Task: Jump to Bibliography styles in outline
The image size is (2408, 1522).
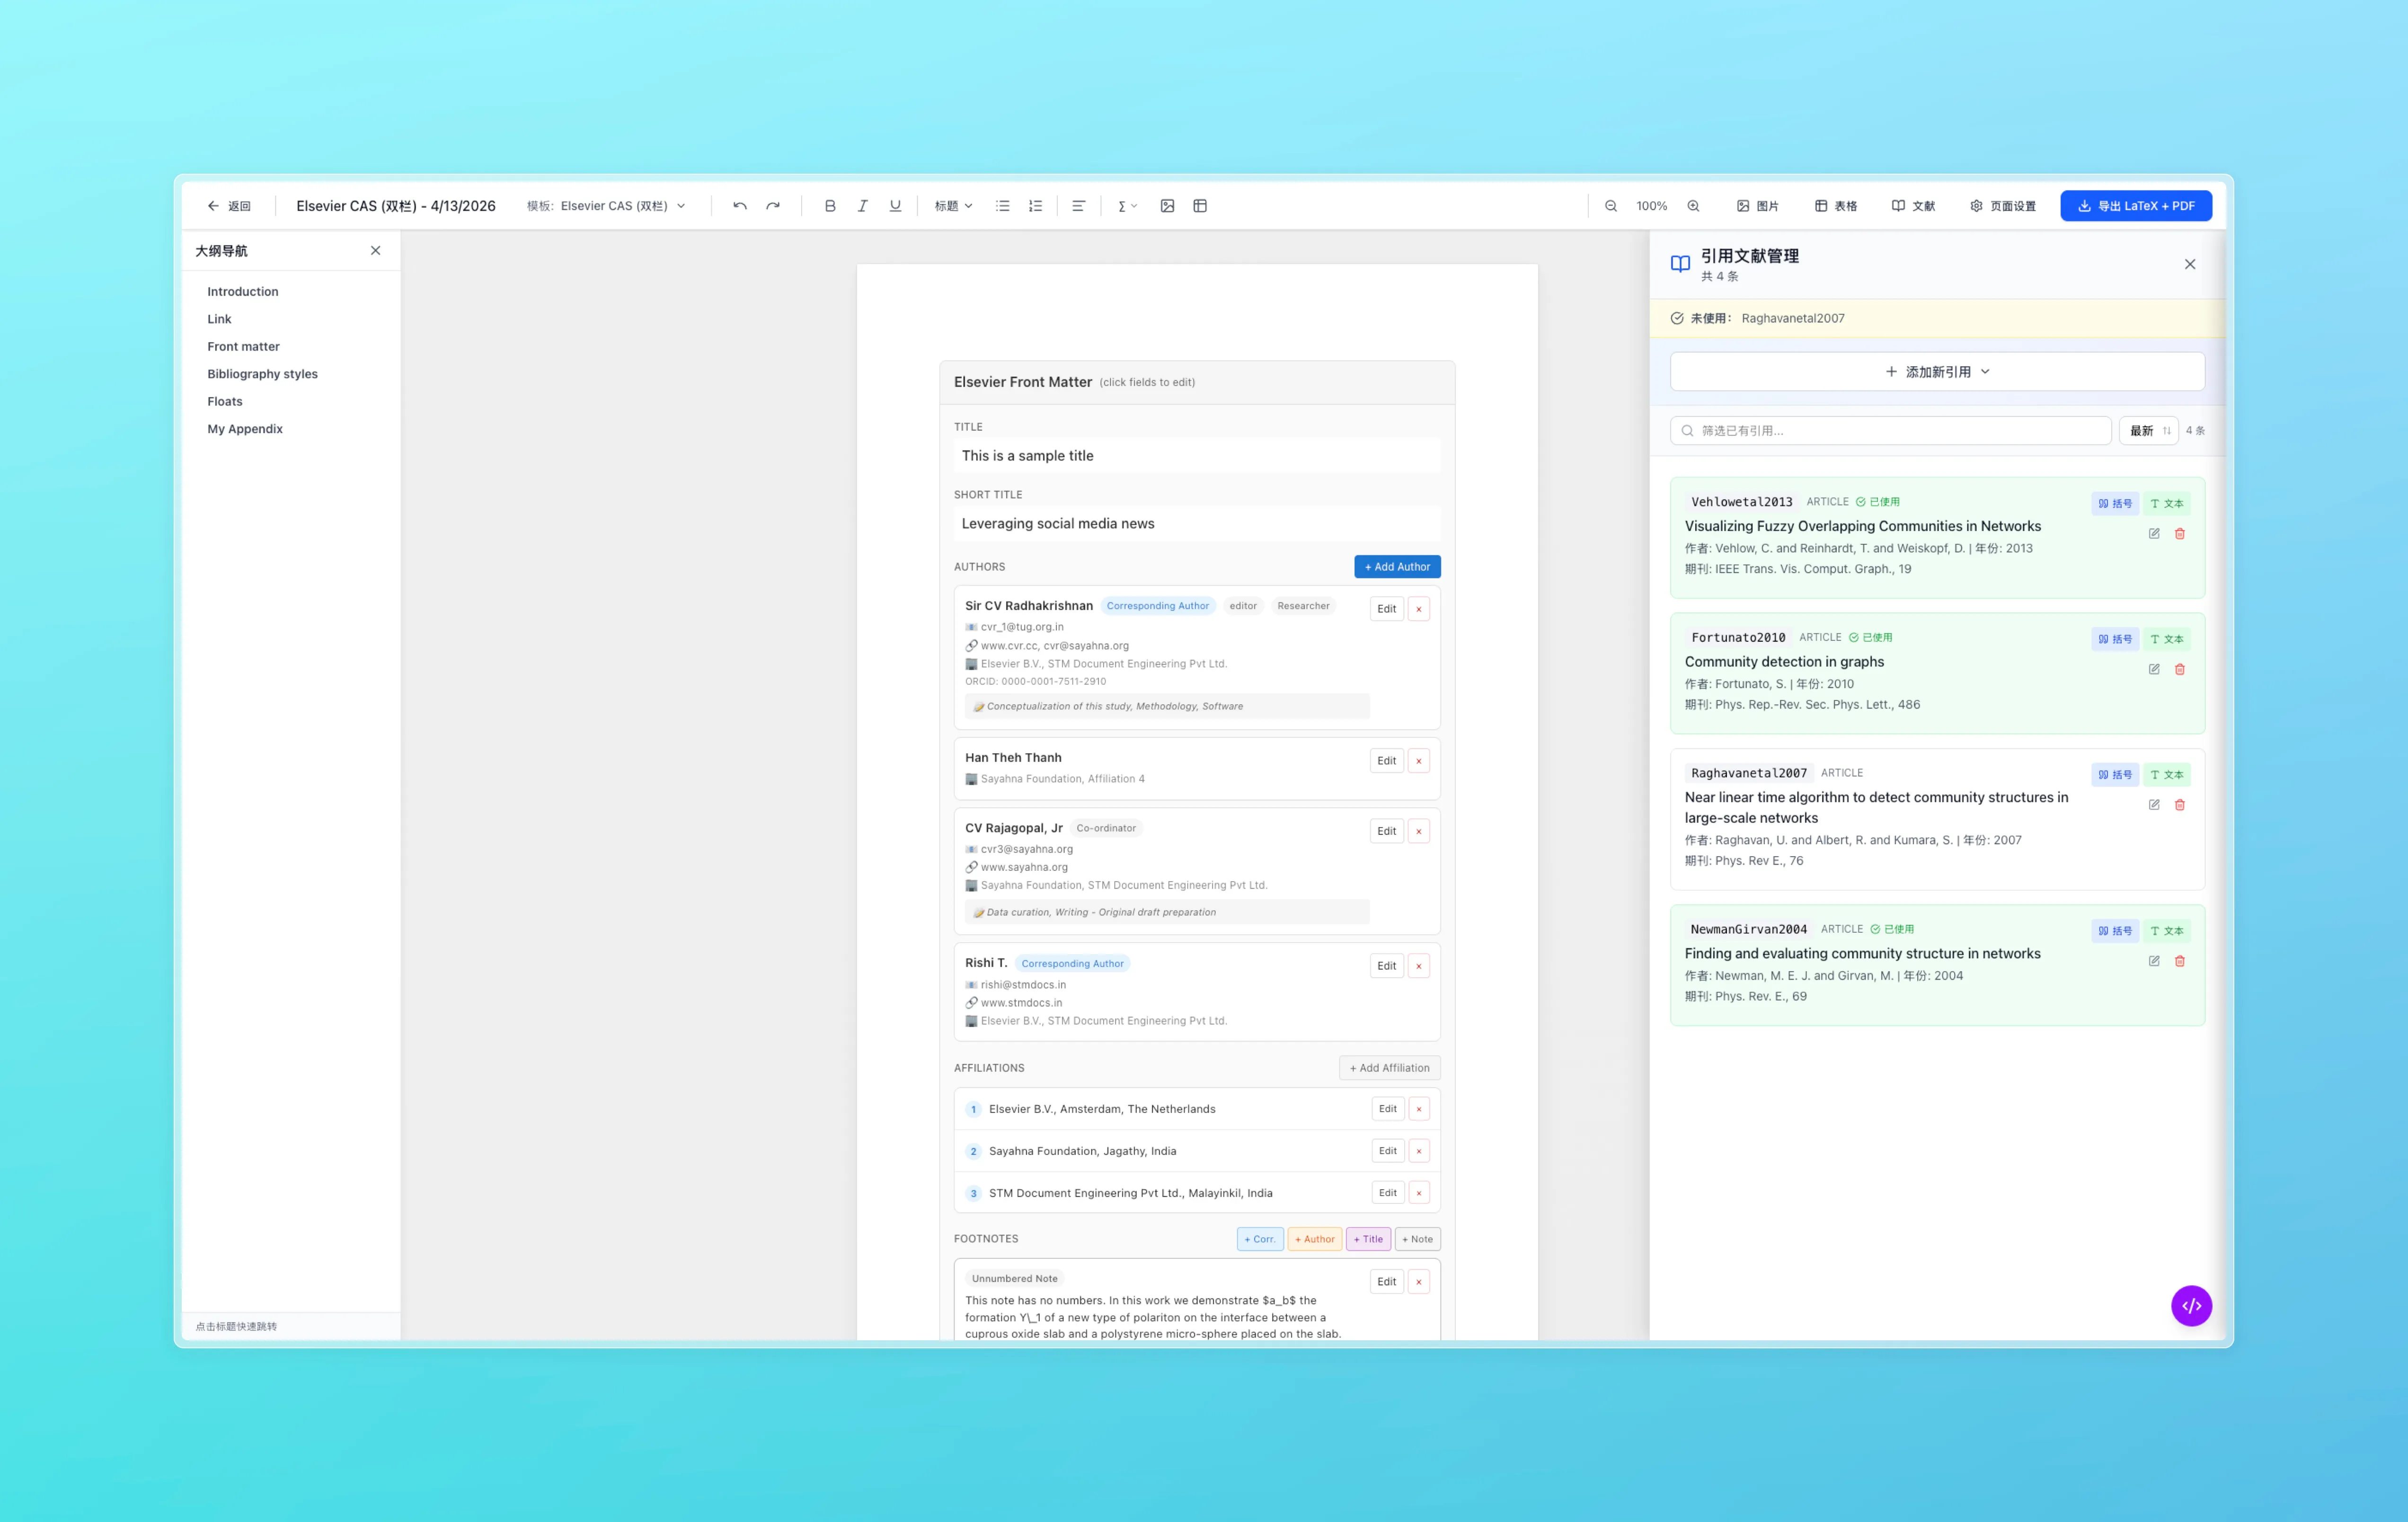Action: click(x=262, y=374)
